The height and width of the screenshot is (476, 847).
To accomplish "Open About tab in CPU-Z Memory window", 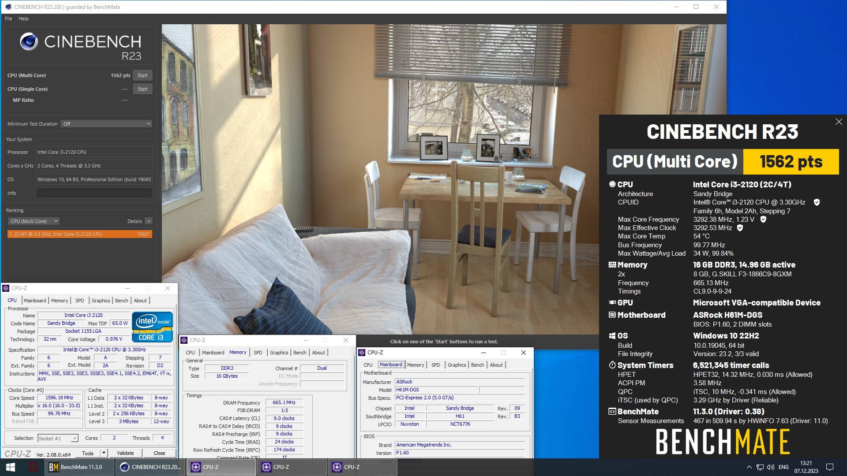I will (x=319, y=353).
